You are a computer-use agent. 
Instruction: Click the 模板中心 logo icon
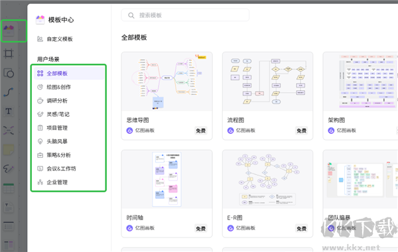tap(40, 19)
